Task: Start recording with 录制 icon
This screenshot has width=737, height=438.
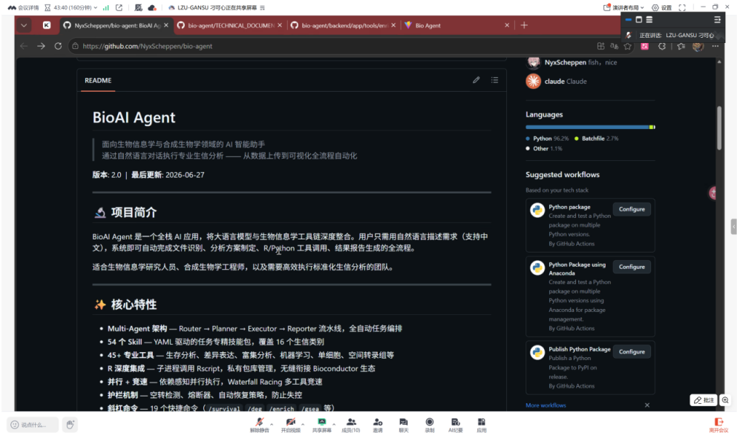Action: point(430,425)
